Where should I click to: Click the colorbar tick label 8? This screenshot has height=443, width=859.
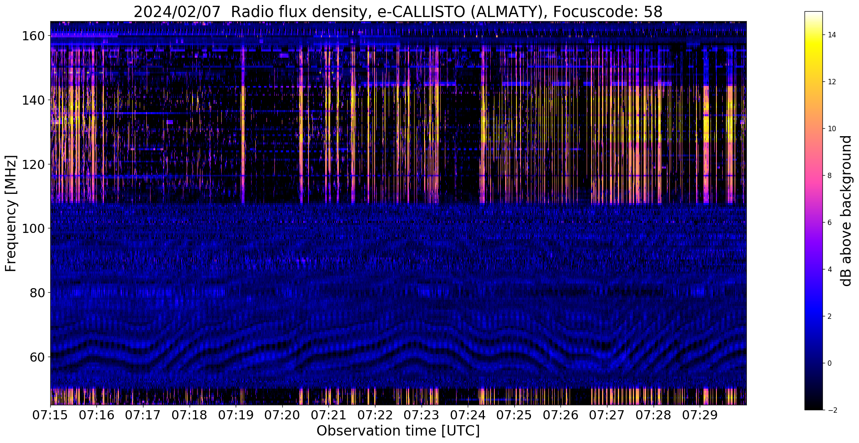click(830, 176)
